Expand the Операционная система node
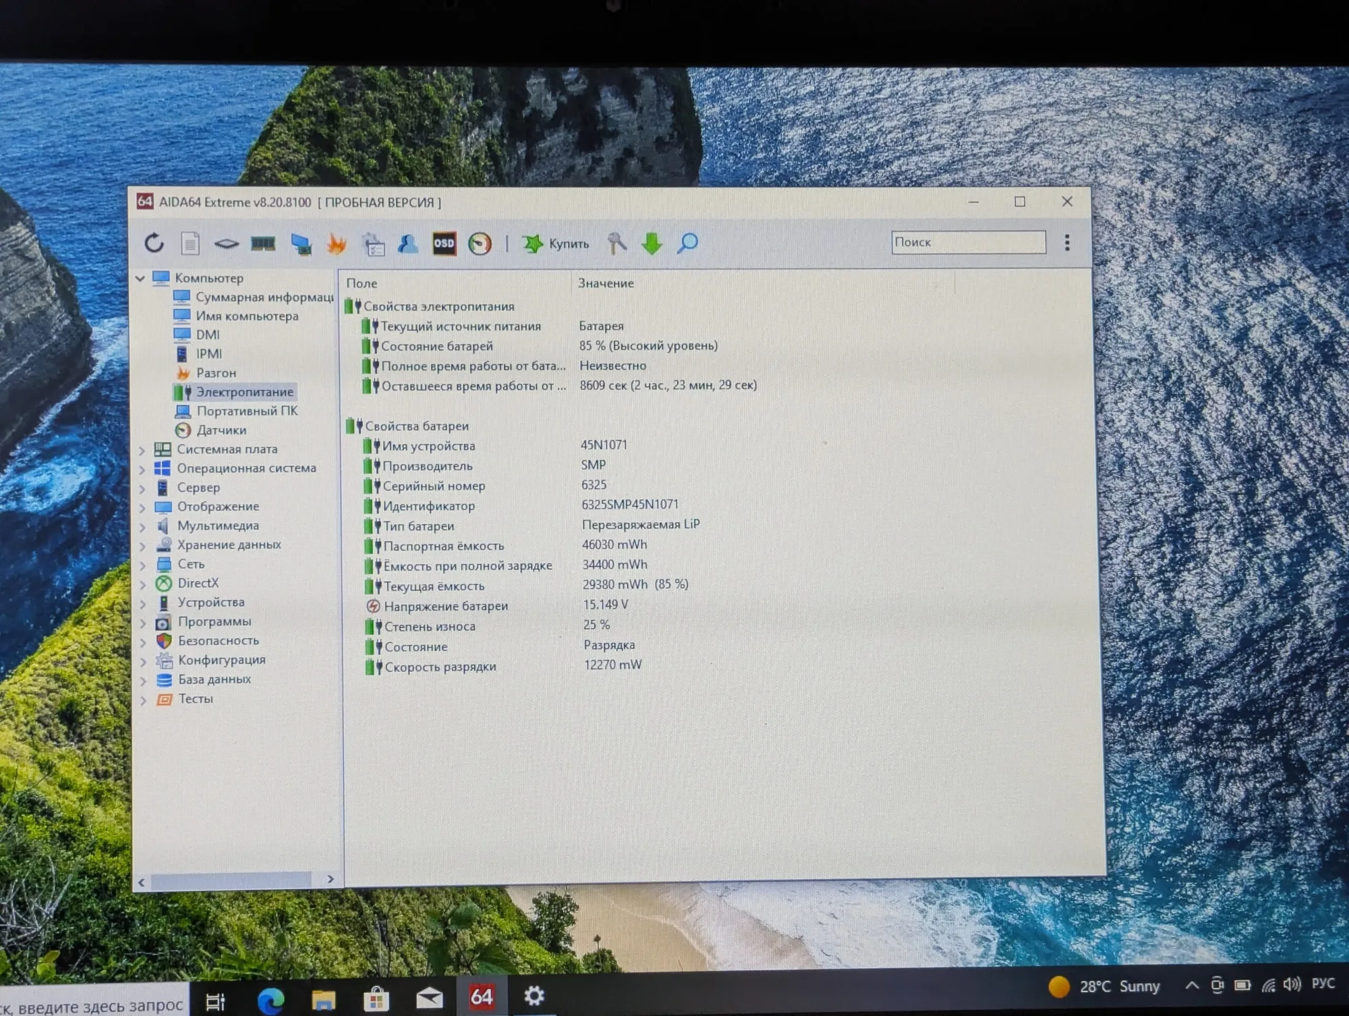 tap(142, 469)
